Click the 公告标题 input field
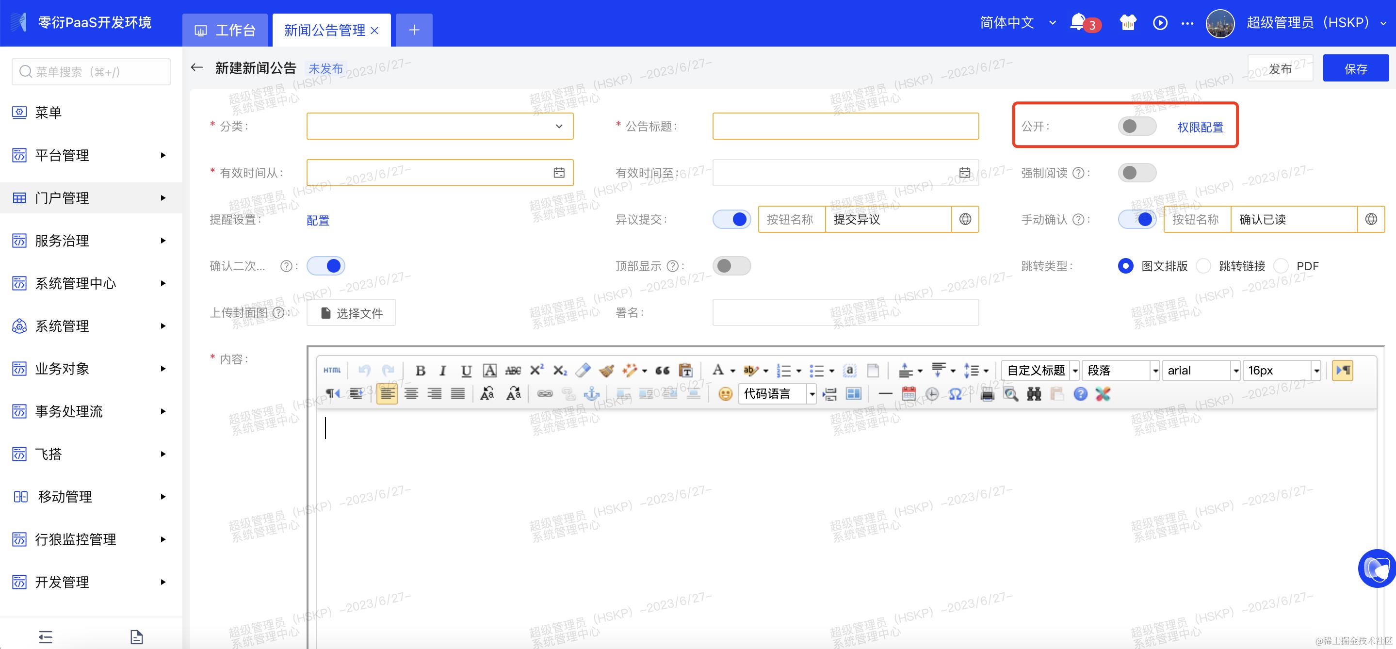Viewport: 1396px width, 649px height. click(x=845, y=126)
